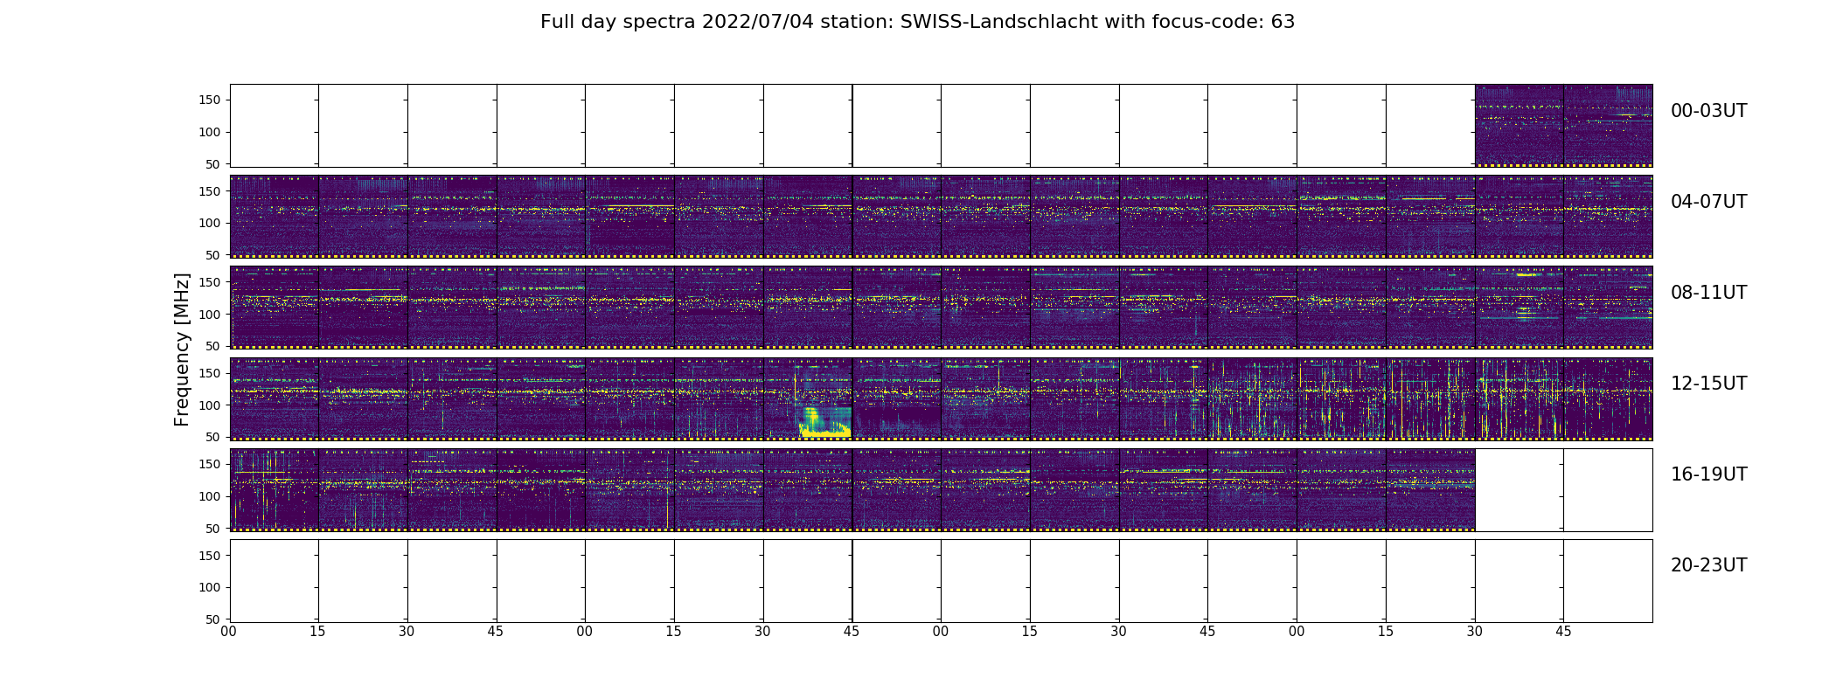
Task: Click the 150 tick of the 04-07UT row
Action: pyautogui.click(x=210, y=191)
